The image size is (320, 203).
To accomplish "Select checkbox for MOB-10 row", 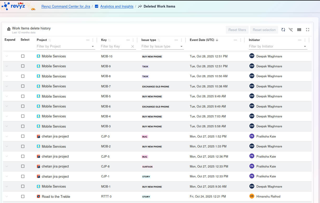I will tap(23, 56).
